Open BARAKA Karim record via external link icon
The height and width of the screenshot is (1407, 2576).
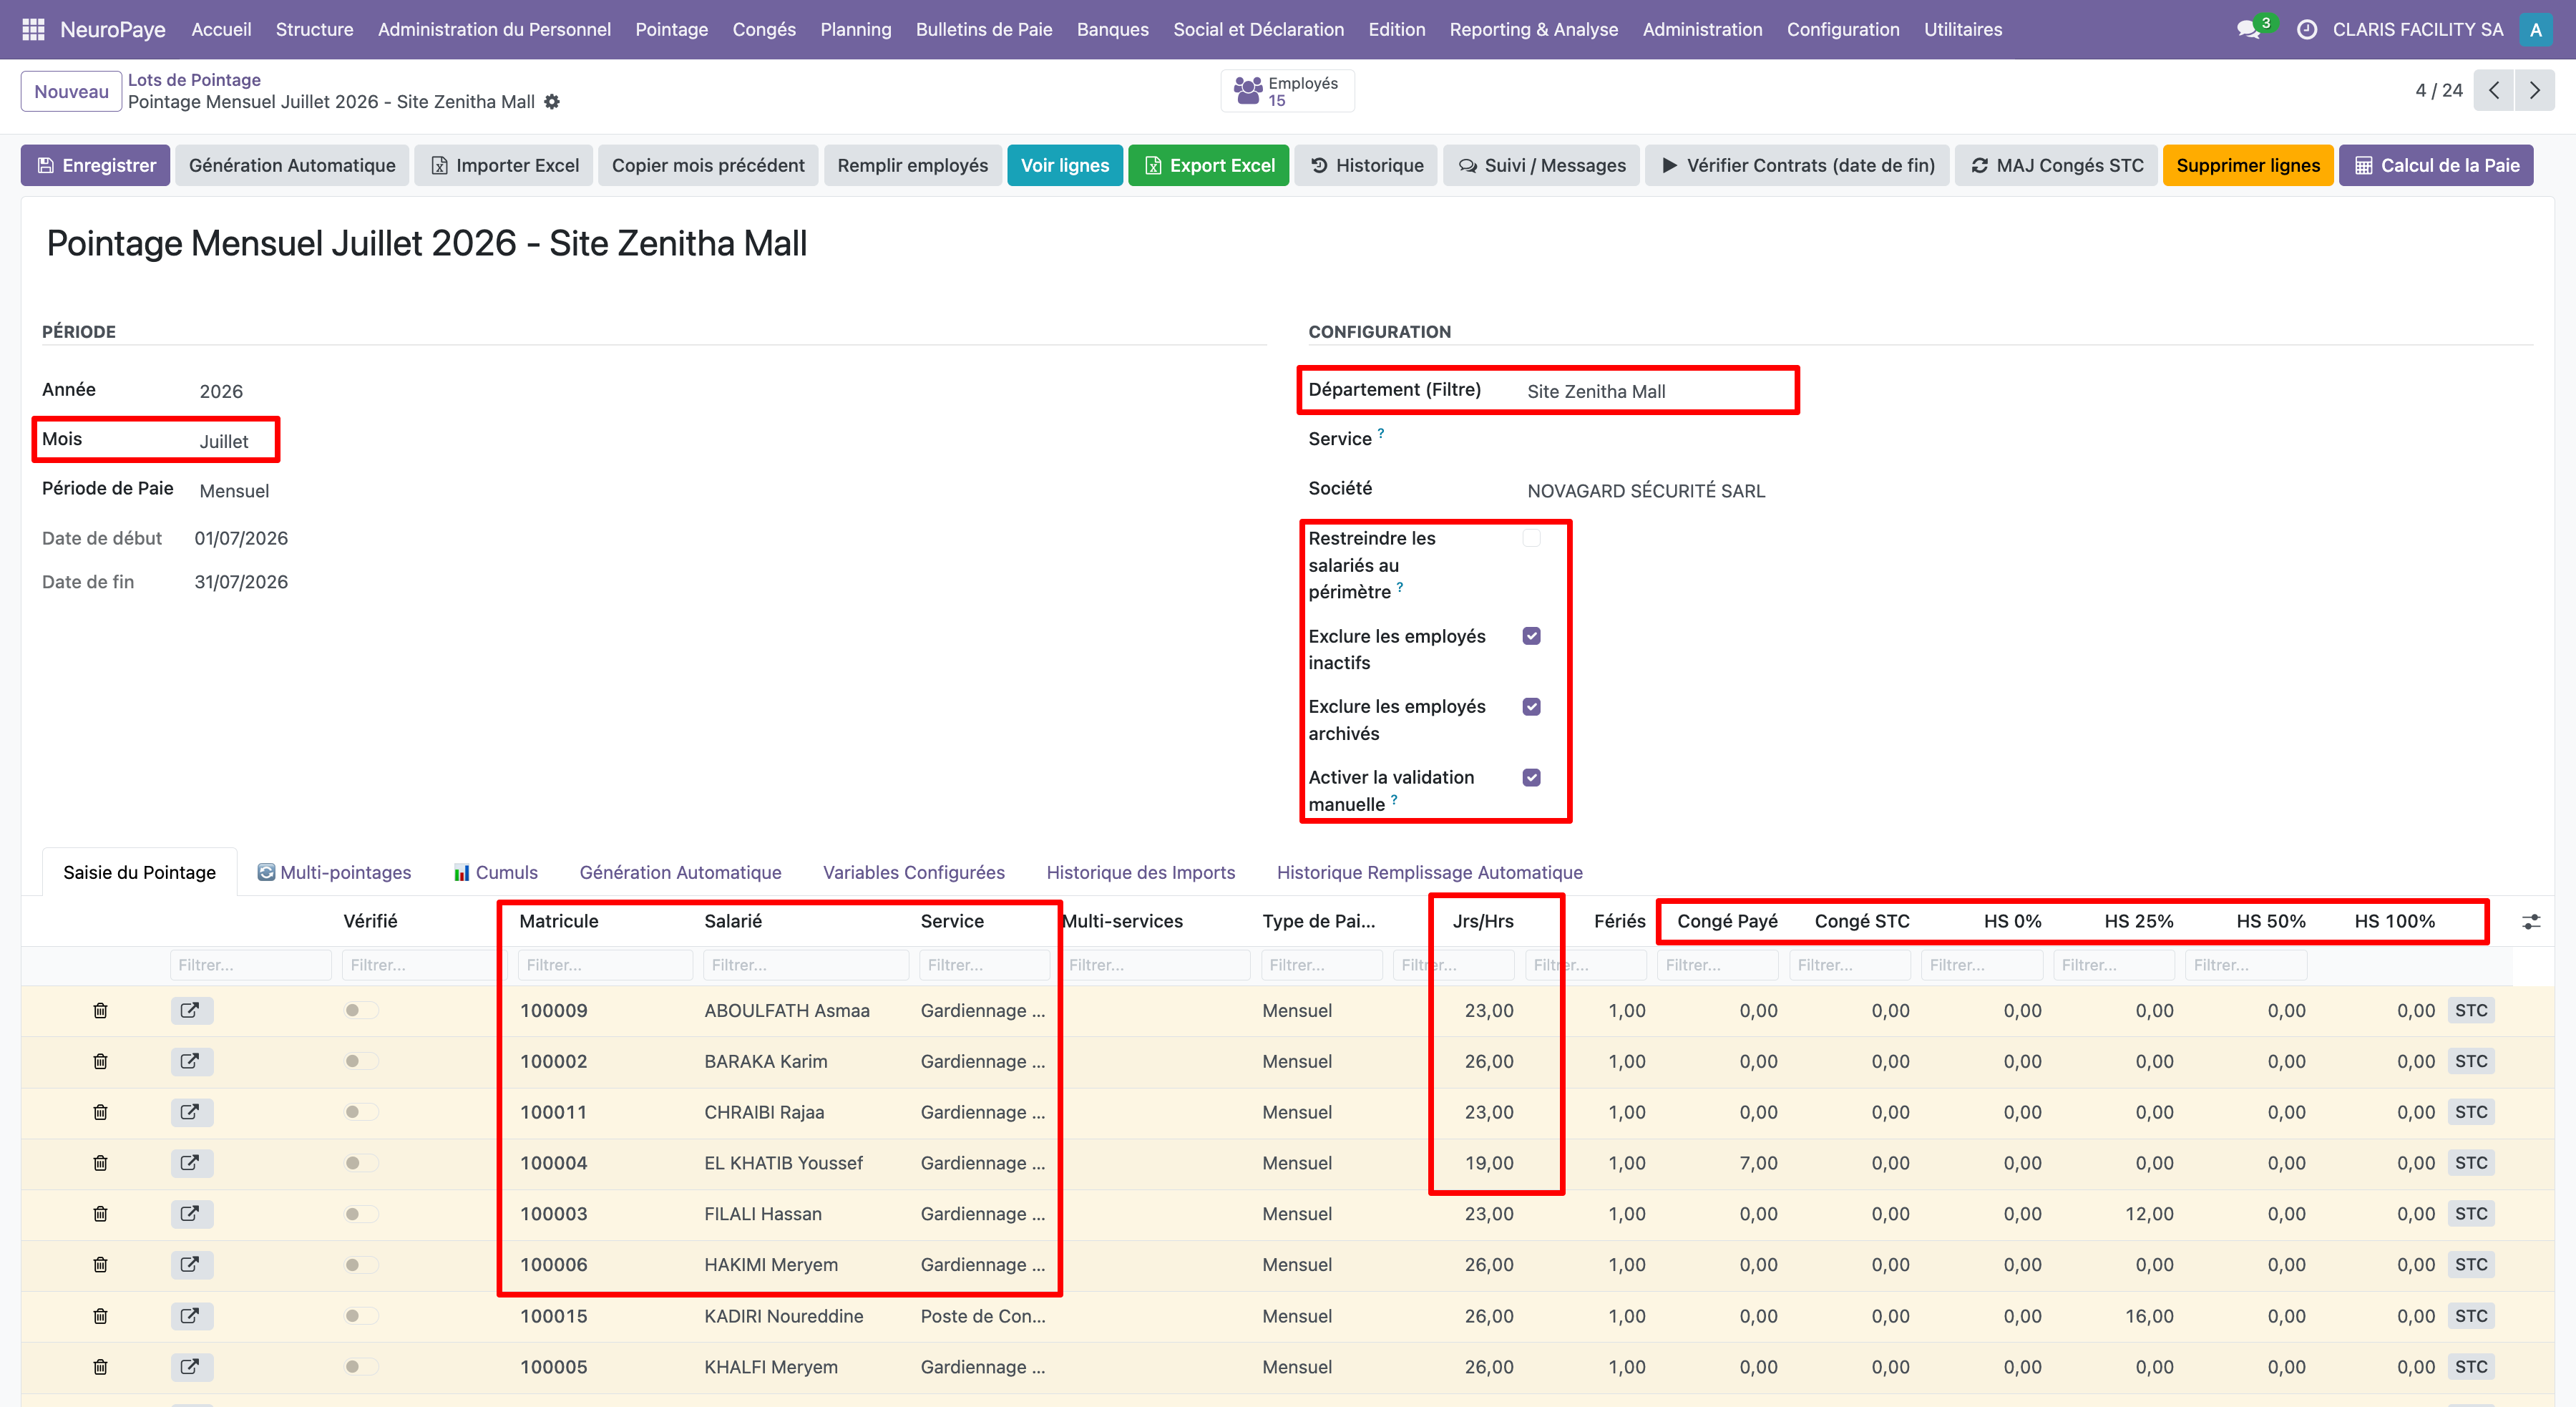tap(191, 1062)
